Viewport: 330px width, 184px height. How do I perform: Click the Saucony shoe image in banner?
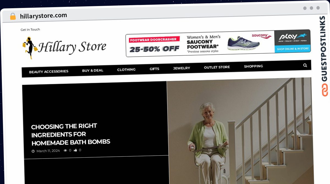[243, 44]
